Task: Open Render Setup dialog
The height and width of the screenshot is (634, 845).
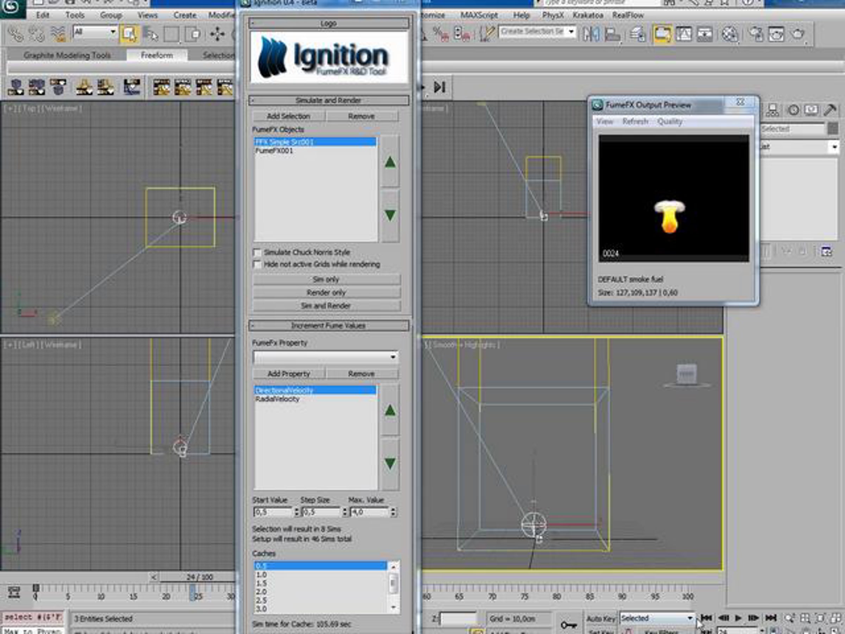Action: tap(755, 35)
